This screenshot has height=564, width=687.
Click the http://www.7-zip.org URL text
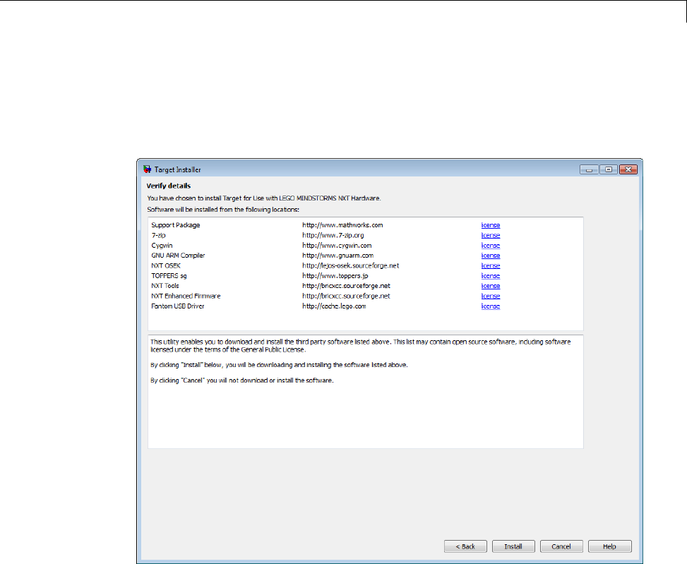[333, 235]
